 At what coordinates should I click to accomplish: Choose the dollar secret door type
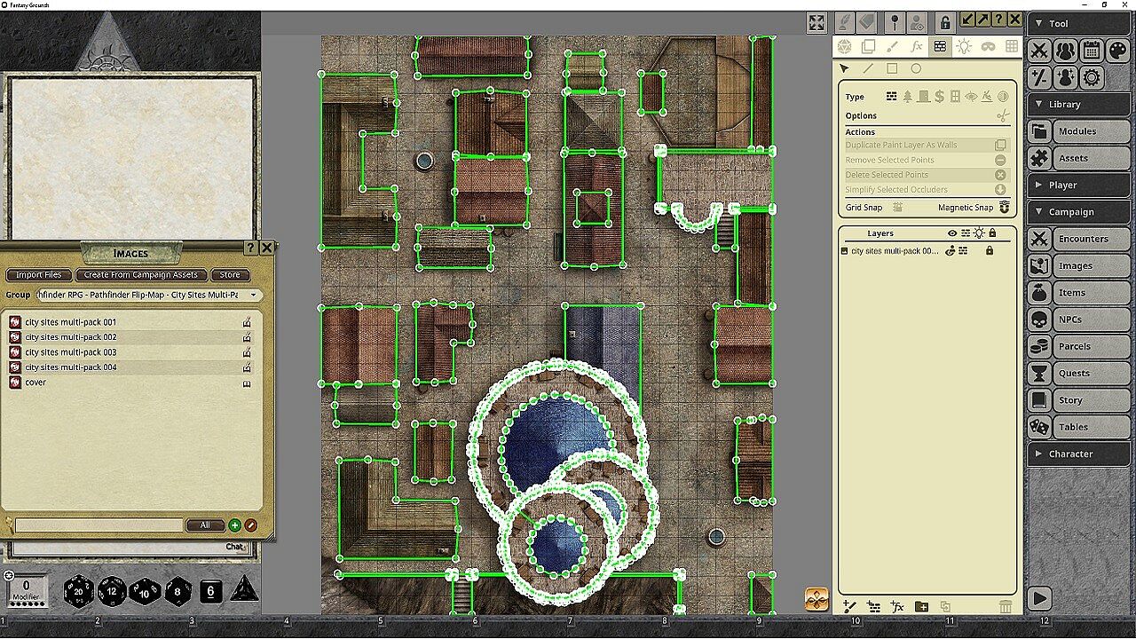pyautogui.click(x=939, y=97)
